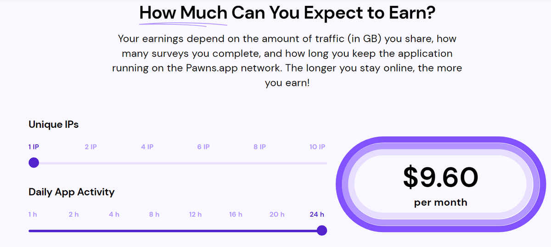Select the 4 IP tick label
Viewport: 551px width, 247px height.
pyautogui.click(x=147, y=147)
